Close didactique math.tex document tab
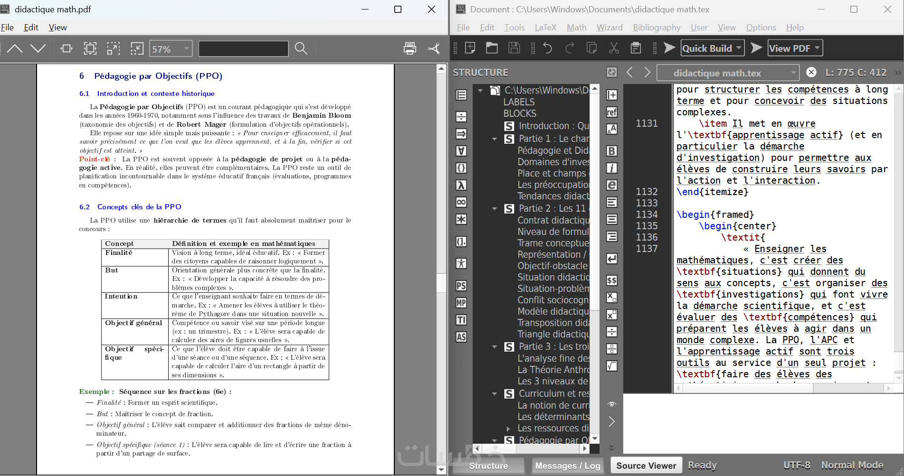Screen dimensions: 904x476 [811, 72]
